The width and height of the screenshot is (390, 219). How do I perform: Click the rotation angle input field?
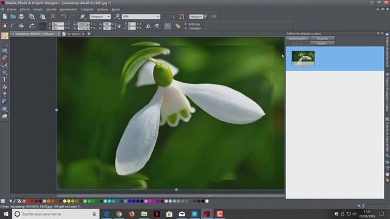[x=132, y=24]
